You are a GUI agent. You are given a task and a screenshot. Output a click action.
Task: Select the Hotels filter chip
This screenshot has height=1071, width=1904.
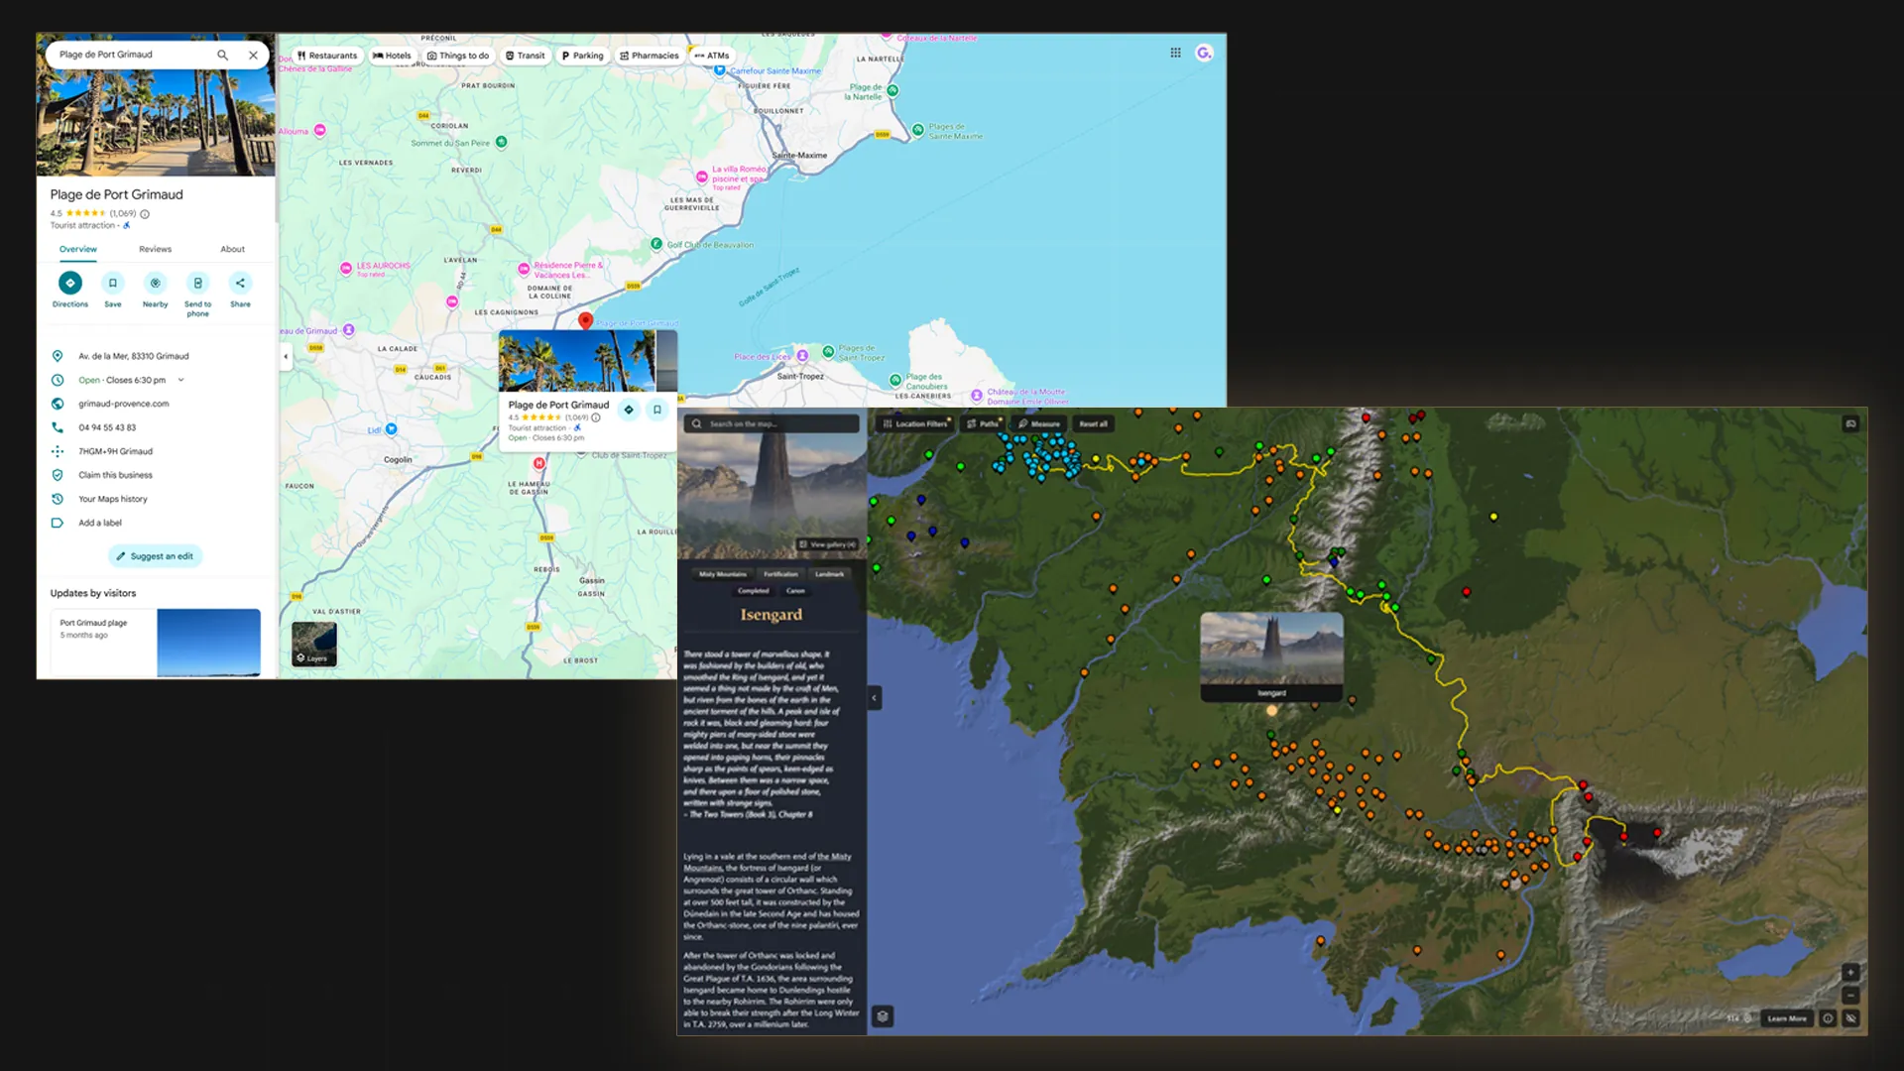coord(392,56)
